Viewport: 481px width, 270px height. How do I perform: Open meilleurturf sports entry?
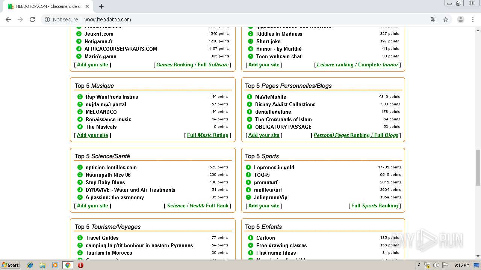click(268, 190)
